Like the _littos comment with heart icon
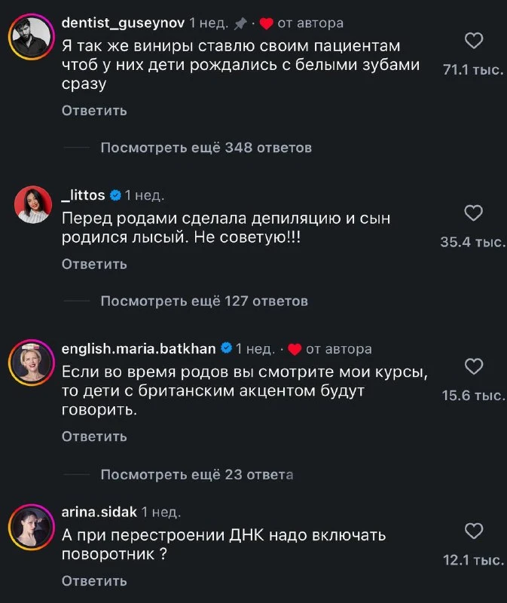 pos(474,213)
